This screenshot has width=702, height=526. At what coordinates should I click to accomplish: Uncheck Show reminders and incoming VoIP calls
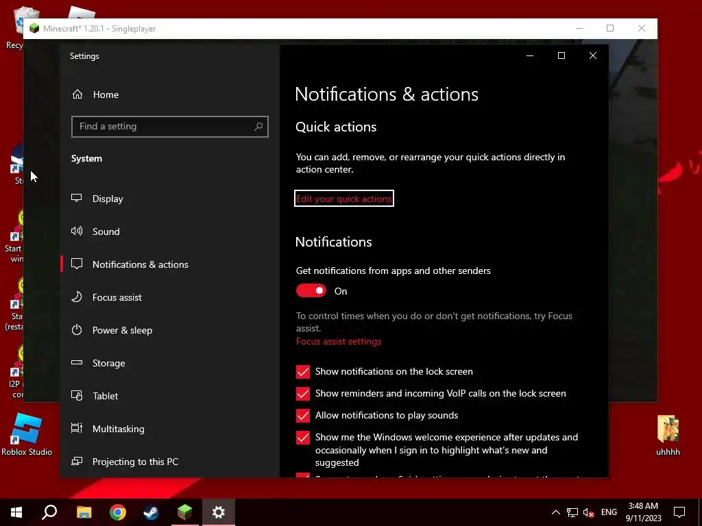click(302, 394)
